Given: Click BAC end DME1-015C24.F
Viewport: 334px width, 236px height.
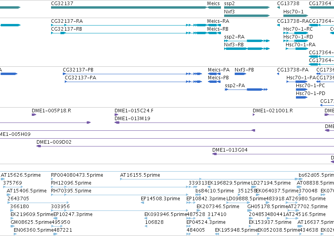Looking at the screenshot, I should (x=116, y=115).
